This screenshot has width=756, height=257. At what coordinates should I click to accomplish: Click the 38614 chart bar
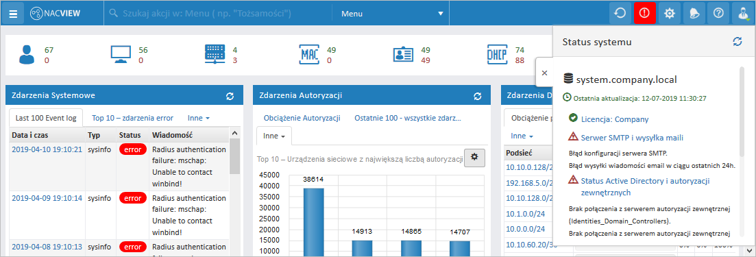313,222
